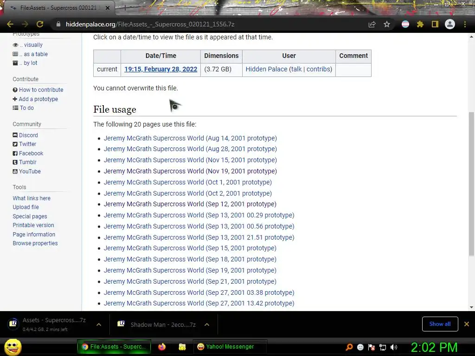Screen dimensions: 475x356
Task: Open Firefox from the taskbar
Action: pos(162,347)
